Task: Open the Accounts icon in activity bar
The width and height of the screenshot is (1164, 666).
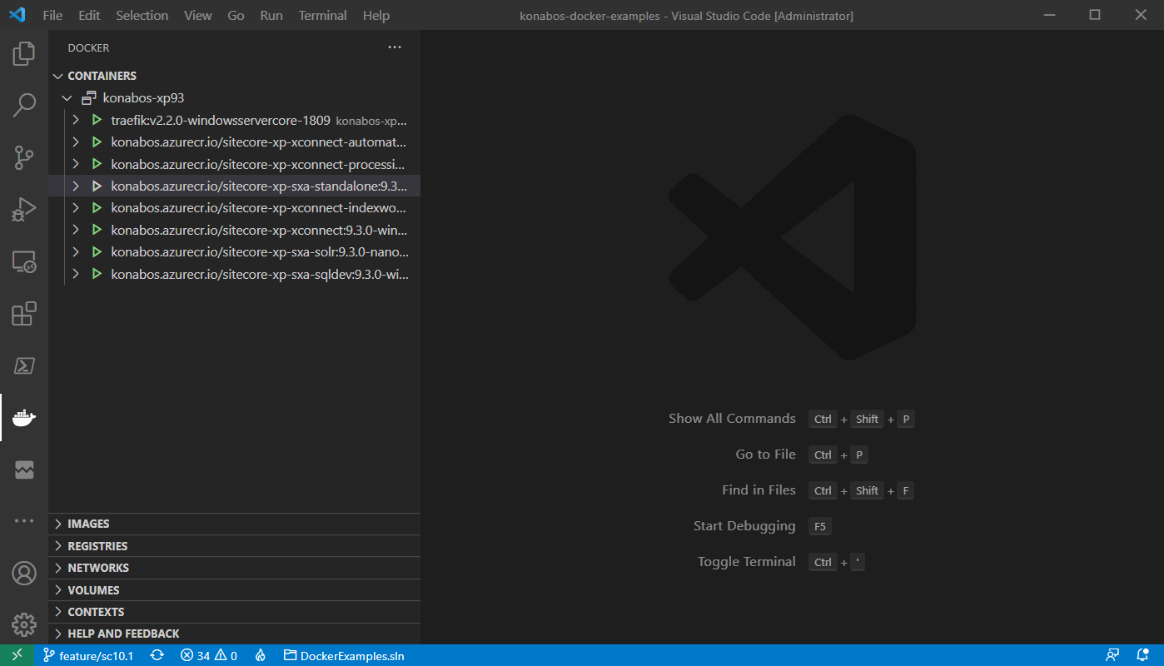Action: click(x=24, y=574)
